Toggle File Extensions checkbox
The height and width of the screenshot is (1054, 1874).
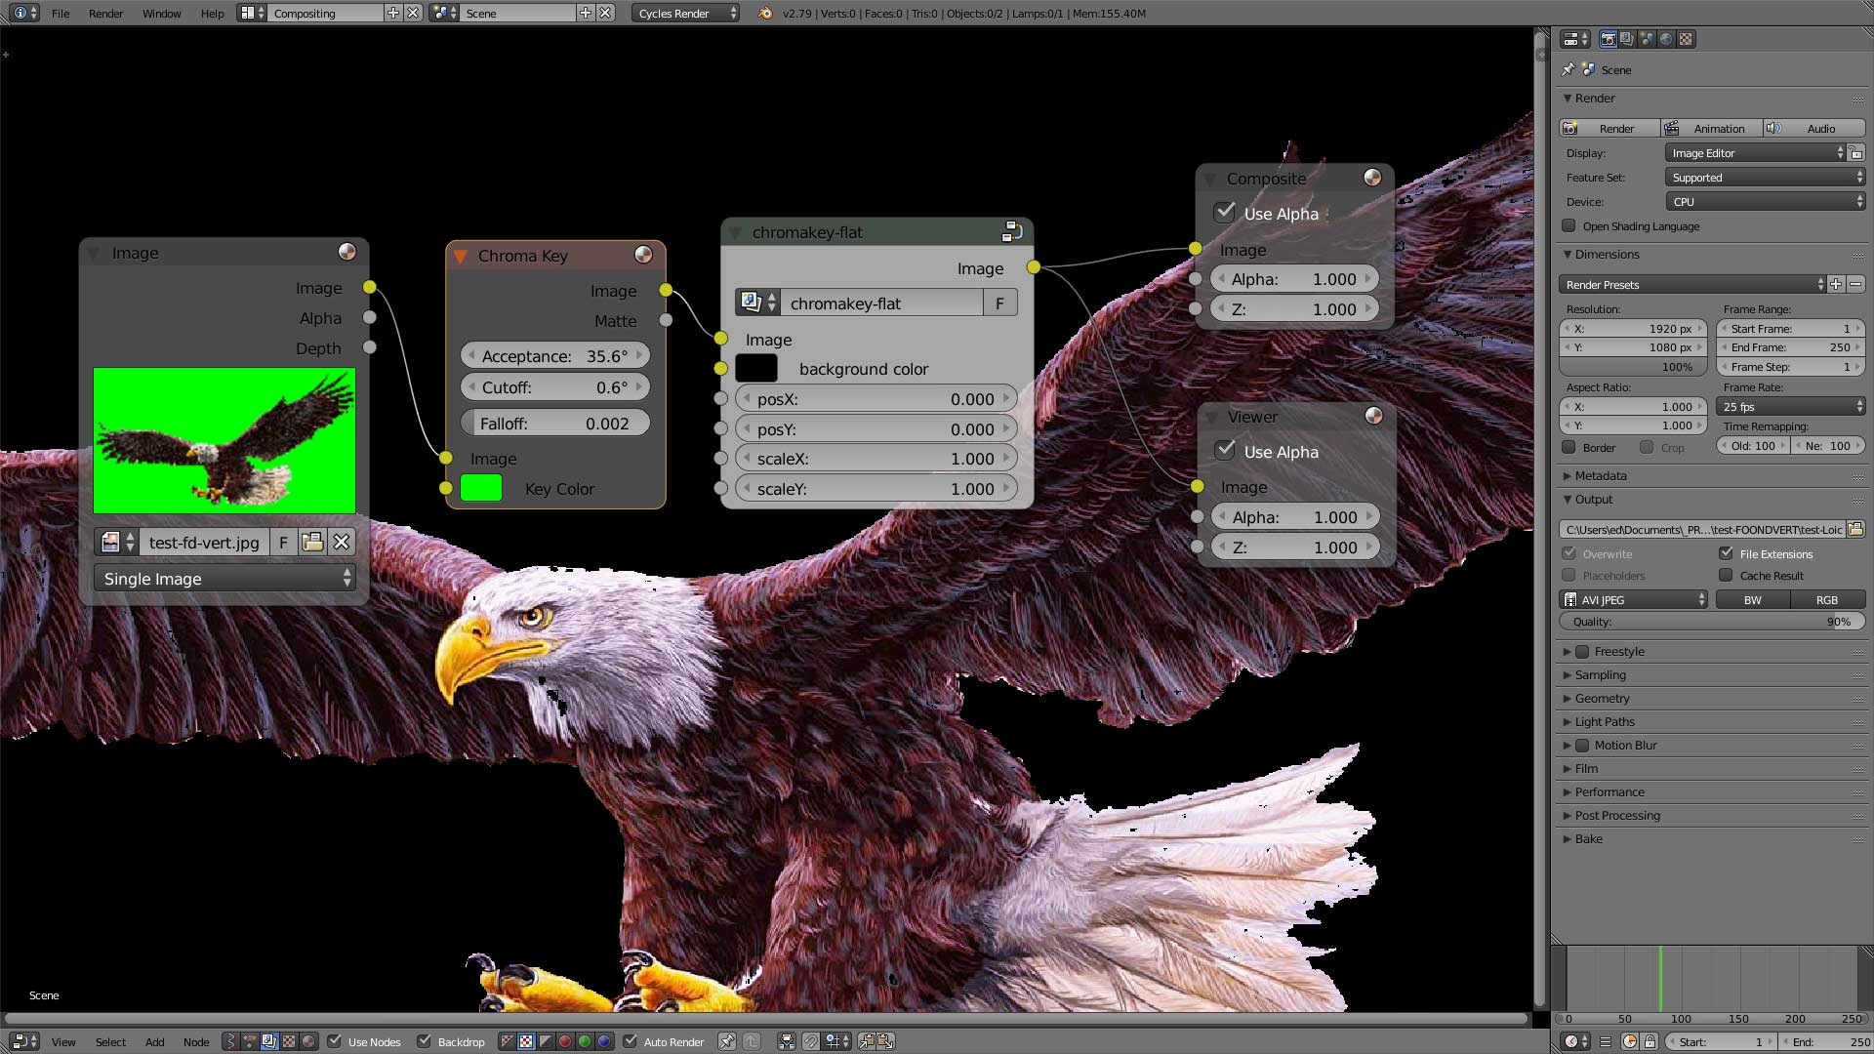click(1726, 553)
